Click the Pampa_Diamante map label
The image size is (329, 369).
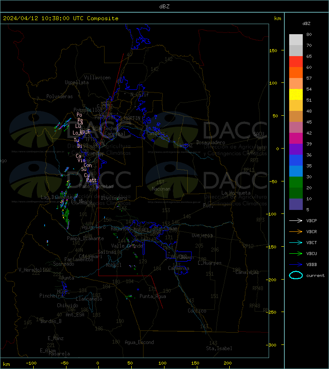tap(86, 238)
